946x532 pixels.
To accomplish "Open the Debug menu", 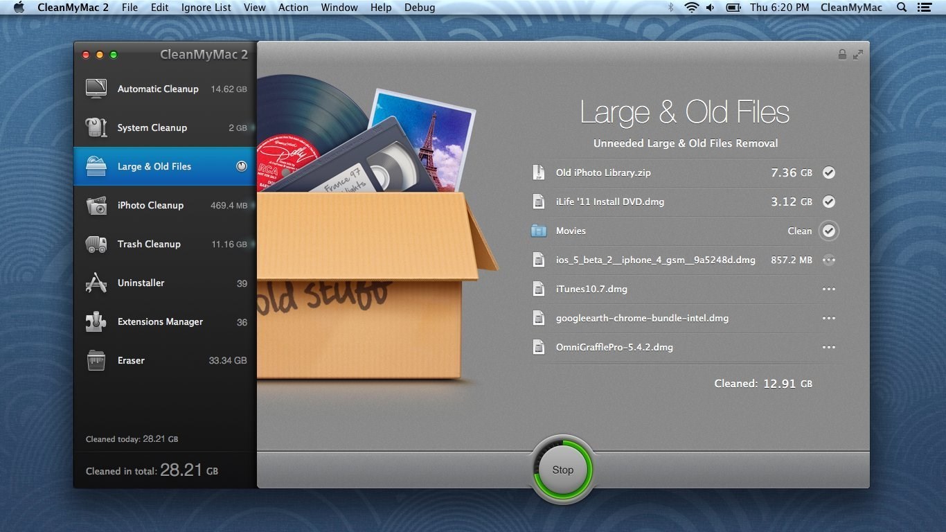I will (420, 8).
